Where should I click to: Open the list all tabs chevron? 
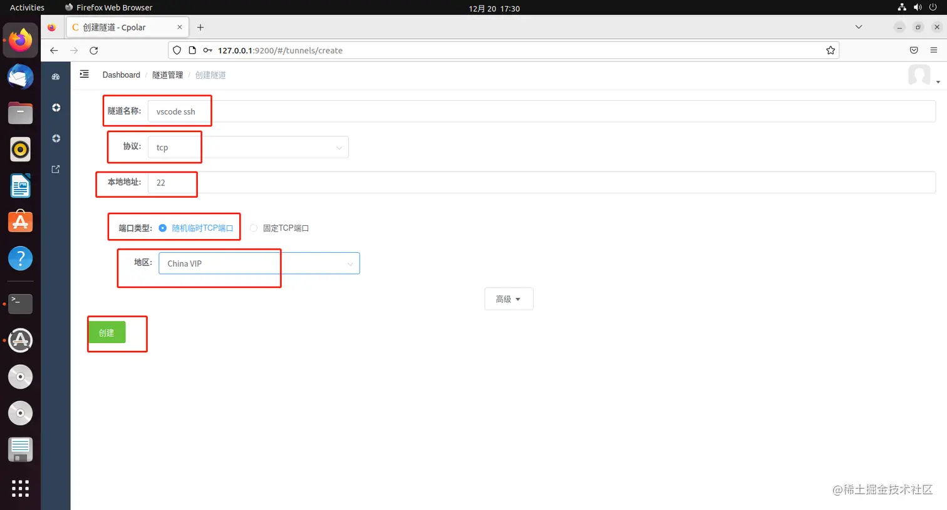(x=859, y=27)
